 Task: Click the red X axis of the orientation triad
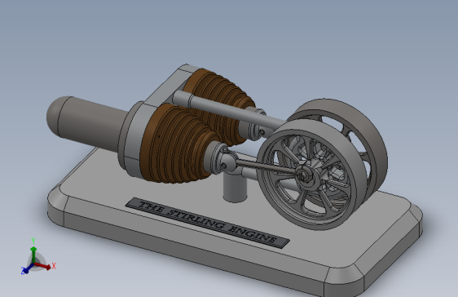click(44, 266)
